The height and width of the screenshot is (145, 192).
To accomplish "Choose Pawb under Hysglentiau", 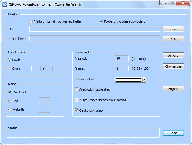I will [10, 60].
